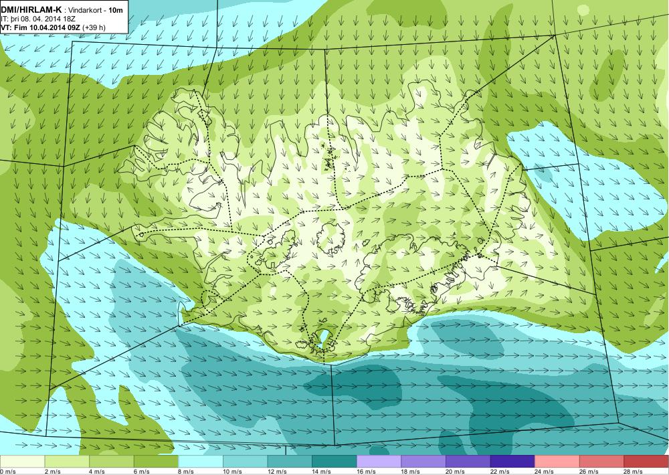Pick the legend swatch between 10 and 12 m/s
Screen dimensions: 669x475
tap(246, 462)
